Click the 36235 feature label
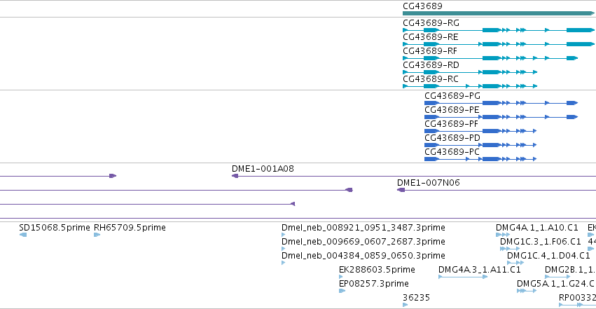The image size is (596, 309). click(x=416, y=298)
